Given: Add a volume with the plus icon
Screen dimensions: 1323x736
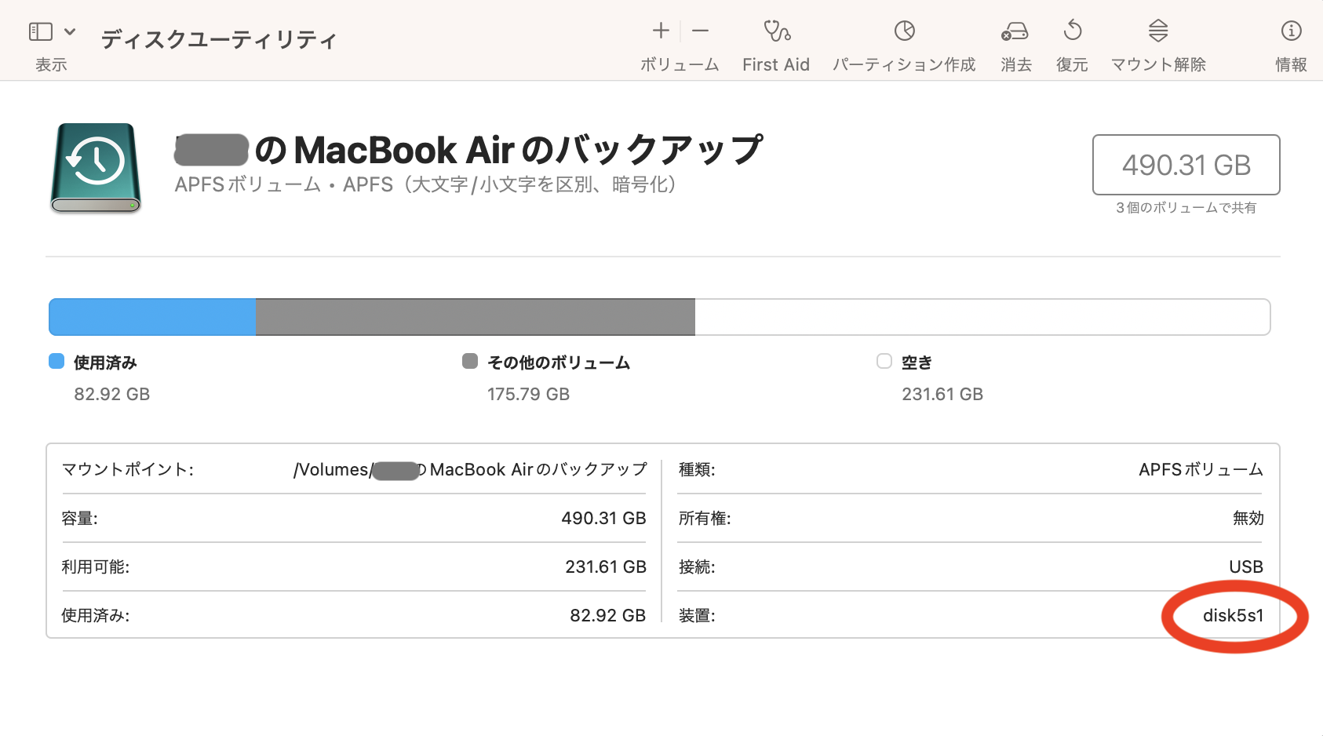Looking at the screenshot, I should tap(661, 31).
